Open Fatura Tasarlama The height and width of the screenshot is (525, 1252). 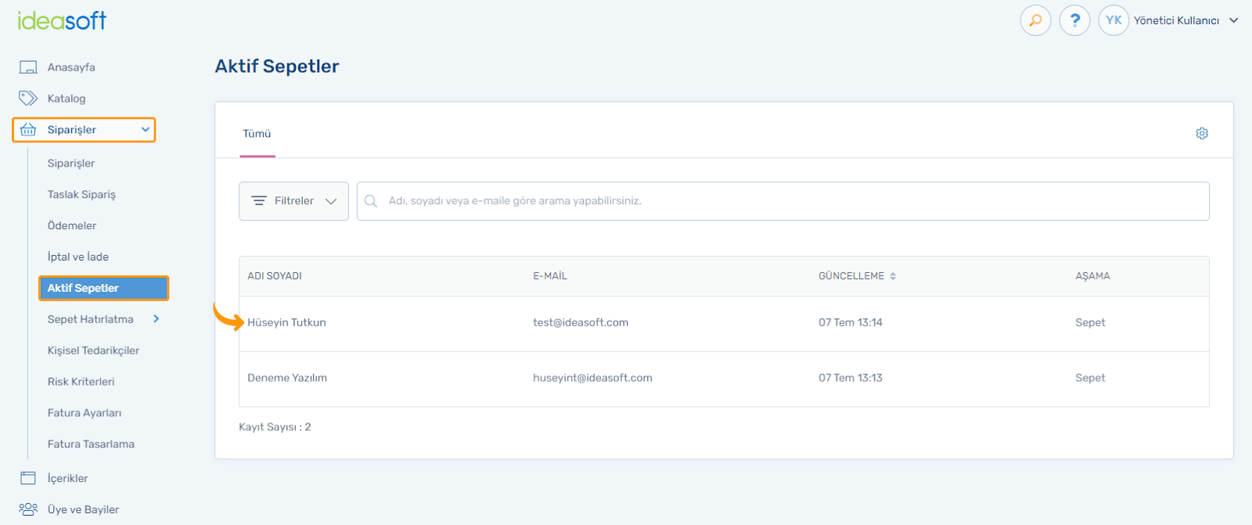click(91, 444)
